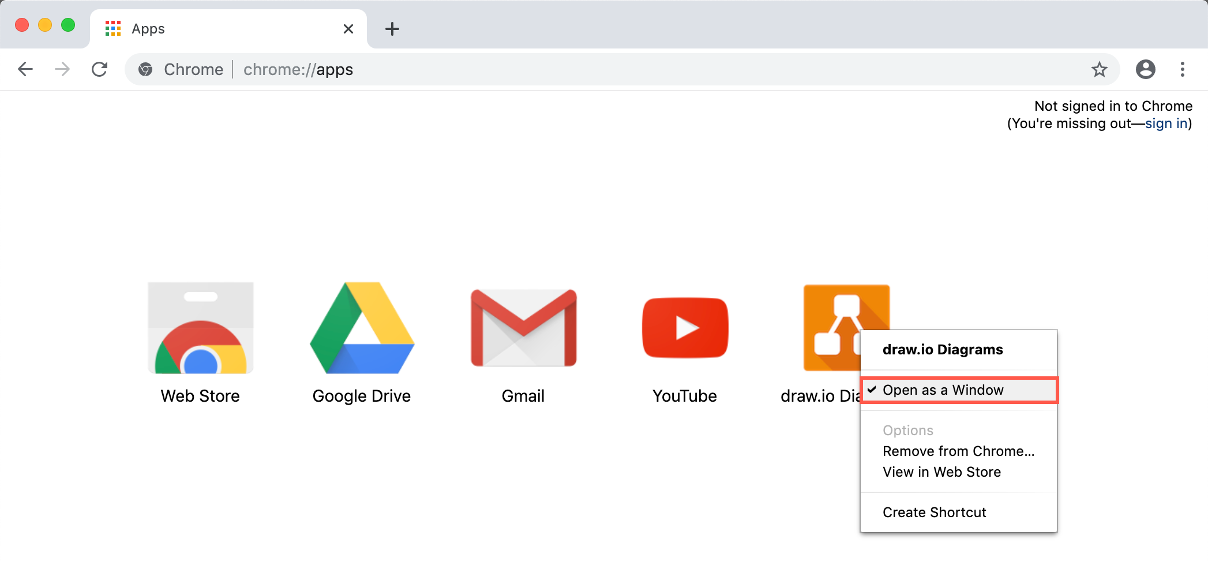This screenshot has height=561, width=1208.
Task: Open the Gmail app
Action: (523, 327)
